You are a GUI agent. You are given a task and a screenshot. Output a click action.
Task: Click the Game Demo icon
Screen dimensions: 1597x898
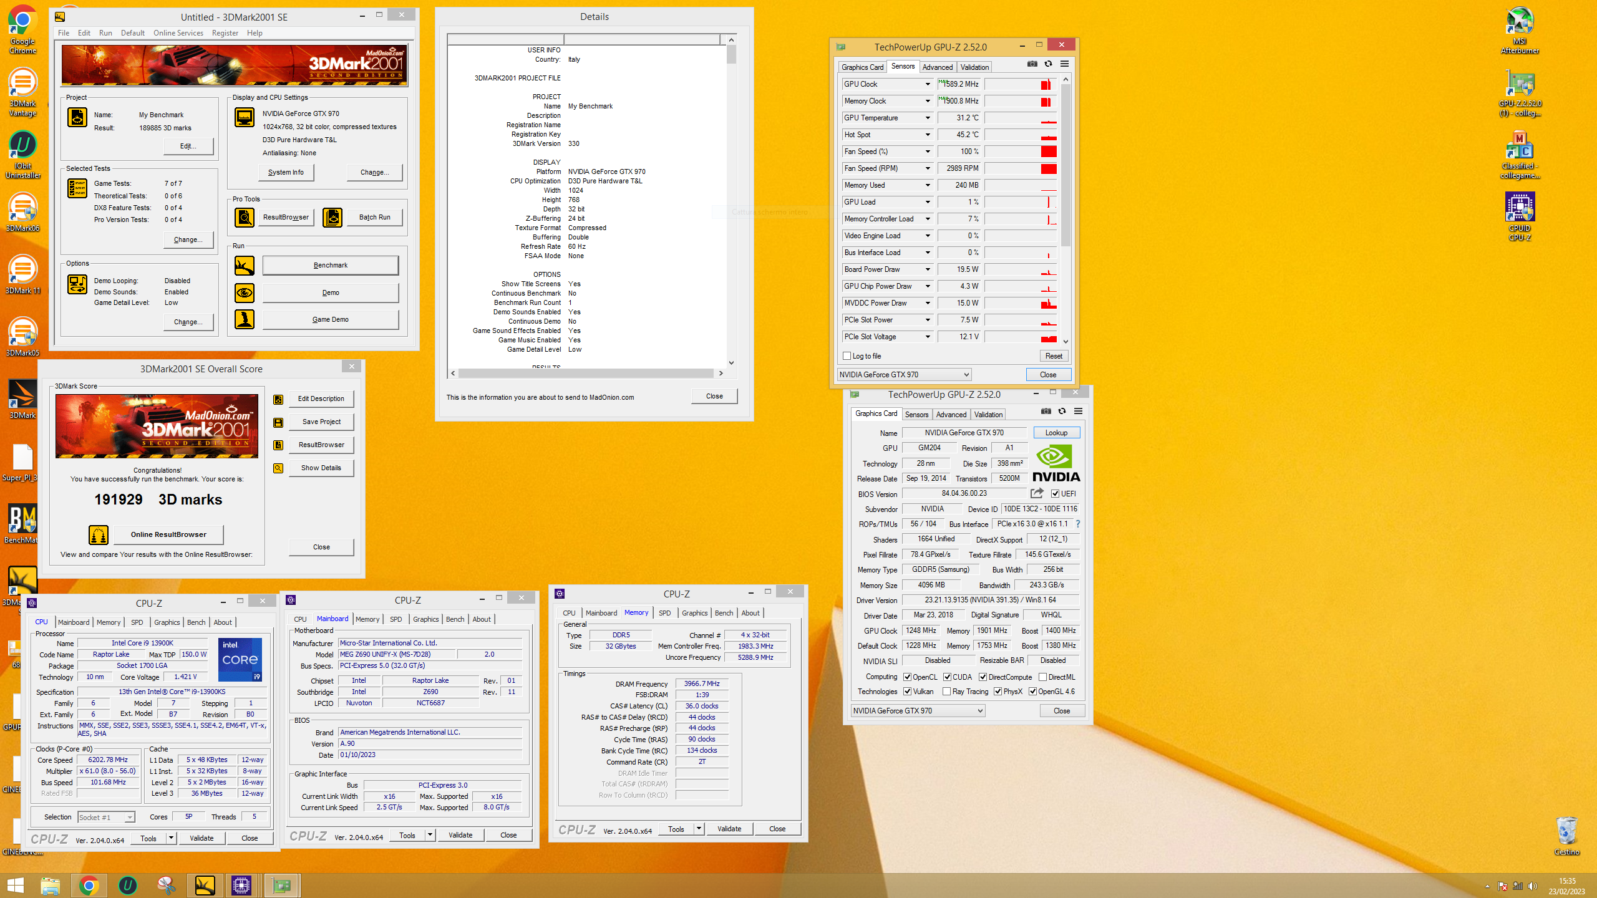click(245, 319)
